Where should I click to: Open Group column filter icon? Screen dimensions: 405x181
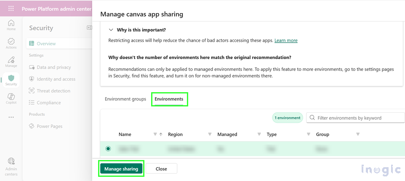point(358,134)
